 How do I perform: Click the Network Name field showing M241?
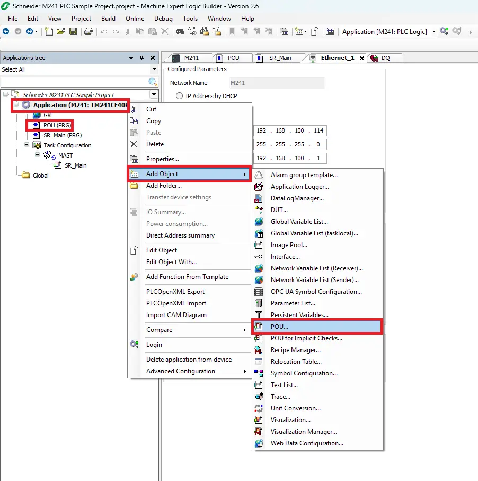point(277,83)
